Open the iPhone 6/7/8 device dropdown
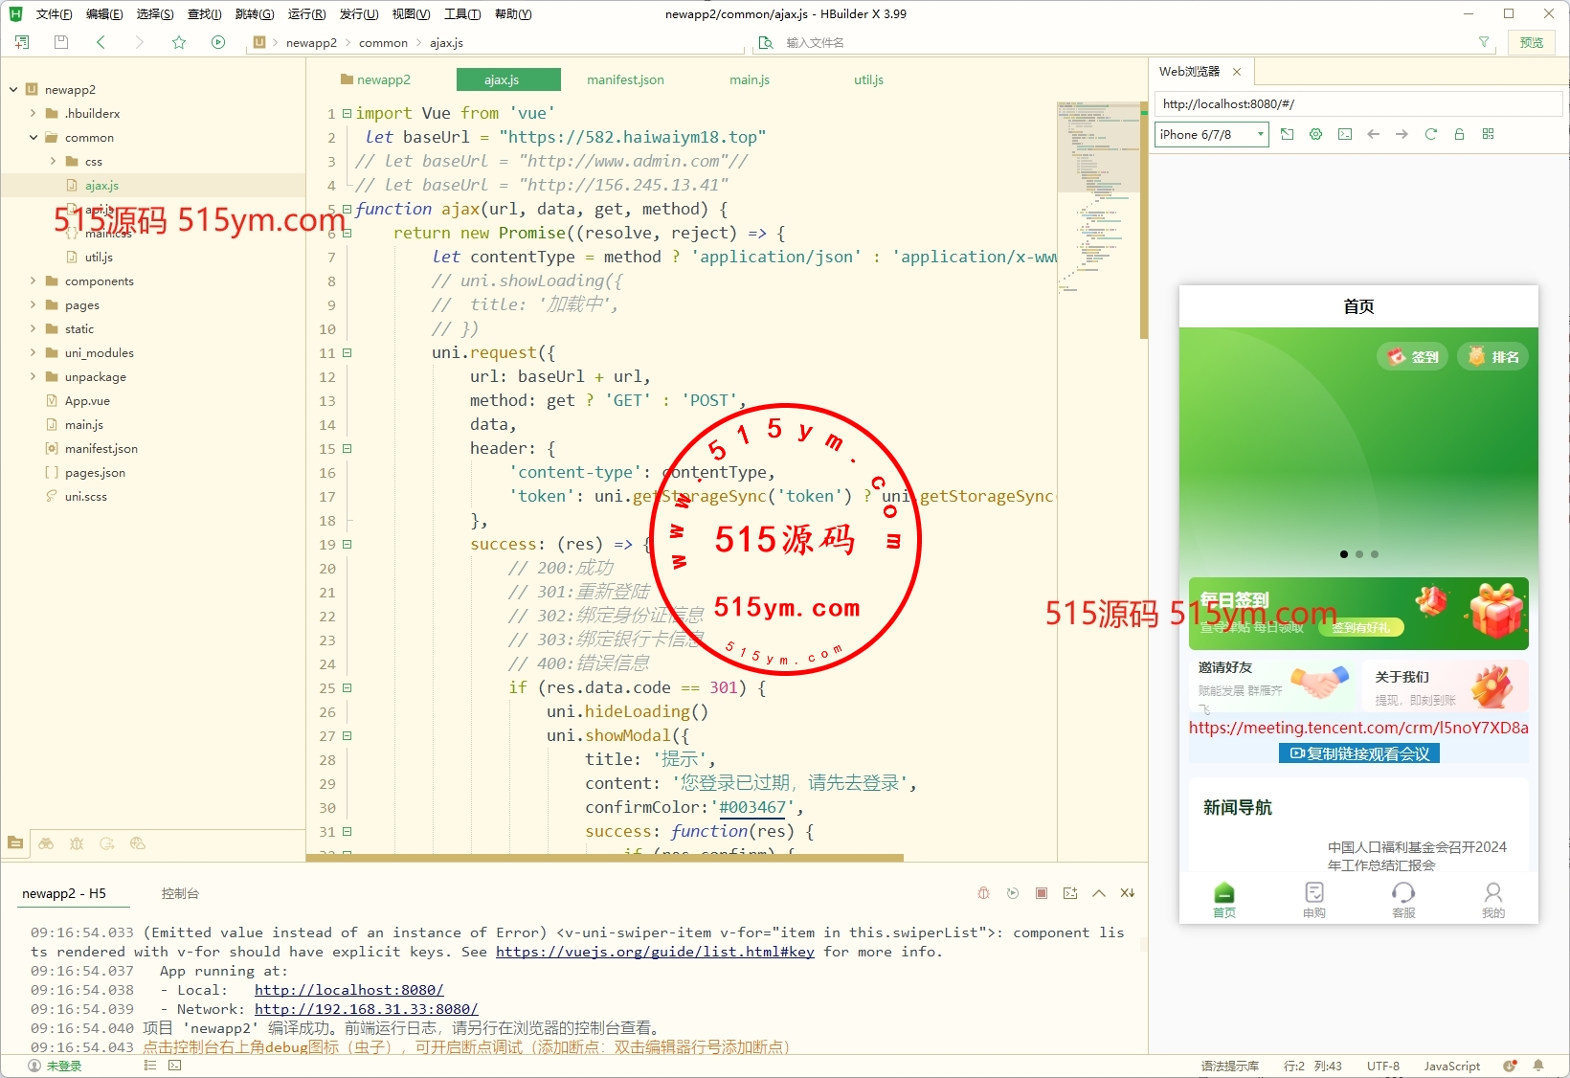Screen dimensions: 1570x1078 (1211, 135)
